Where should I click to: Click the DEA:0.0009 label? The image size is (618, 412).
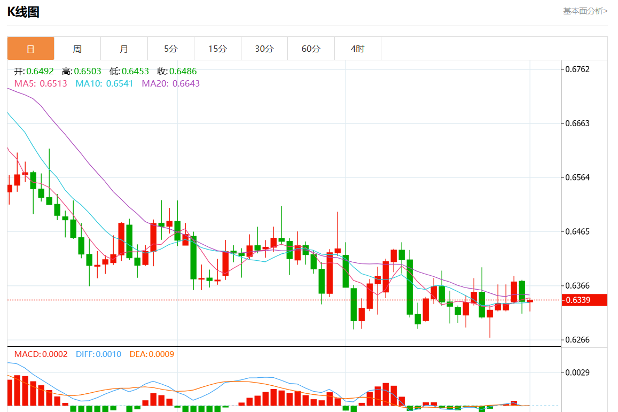[152, 354]
